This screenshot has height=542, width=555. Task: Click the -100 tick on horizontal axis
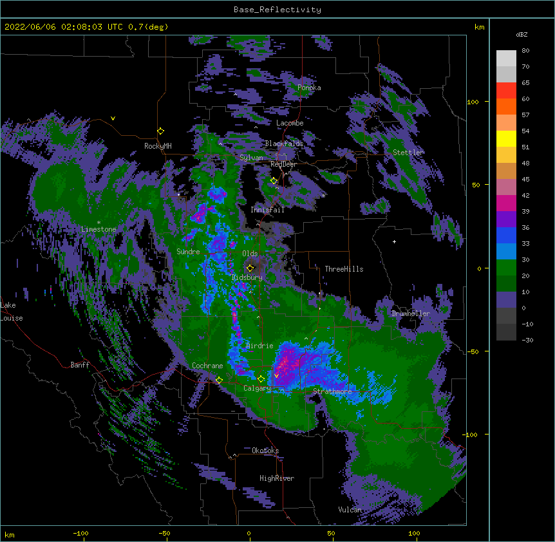80,533
